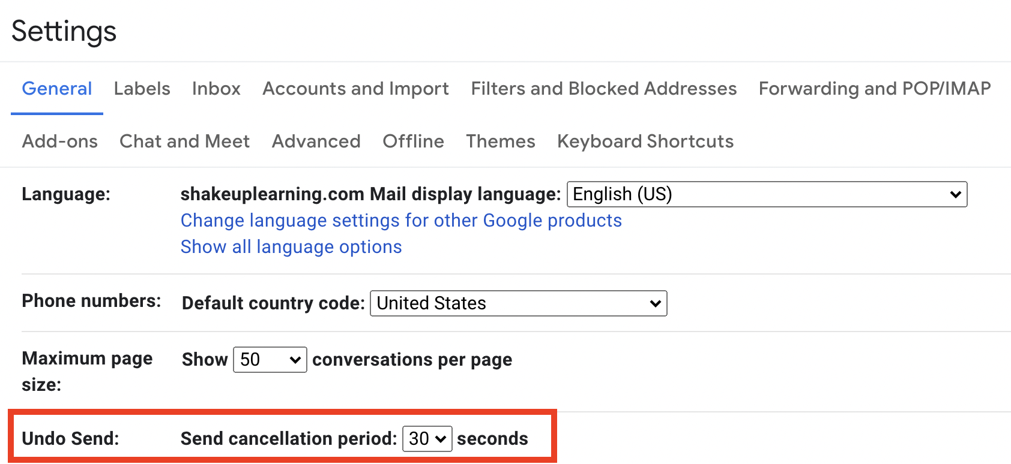
Task: Click Change language settings for other Google products
Action: 401,221
